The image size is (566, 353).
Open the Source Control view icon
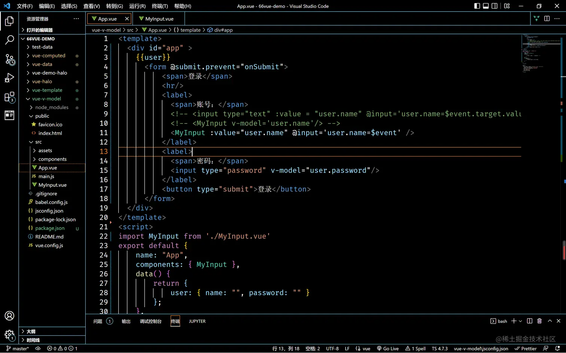pos(9,59)
